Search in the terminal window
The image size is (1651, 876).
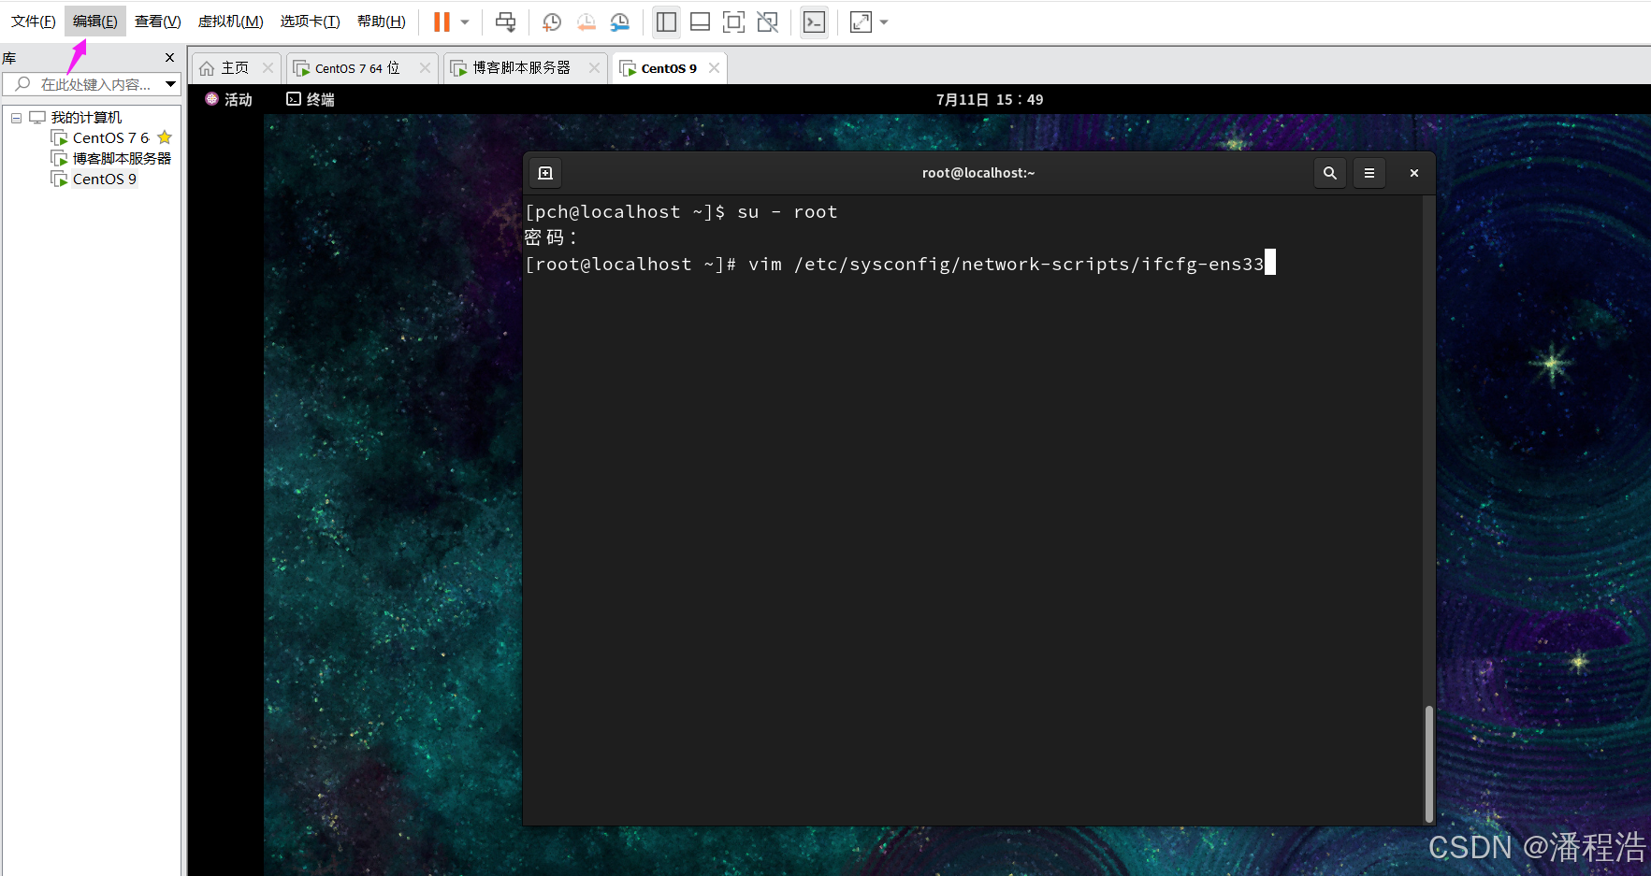[1329, 173]
